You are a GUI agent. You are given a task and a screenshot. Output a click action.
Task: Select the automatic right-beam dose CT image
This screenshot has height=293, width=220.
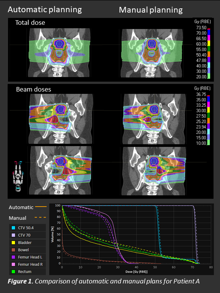[61, 119]
